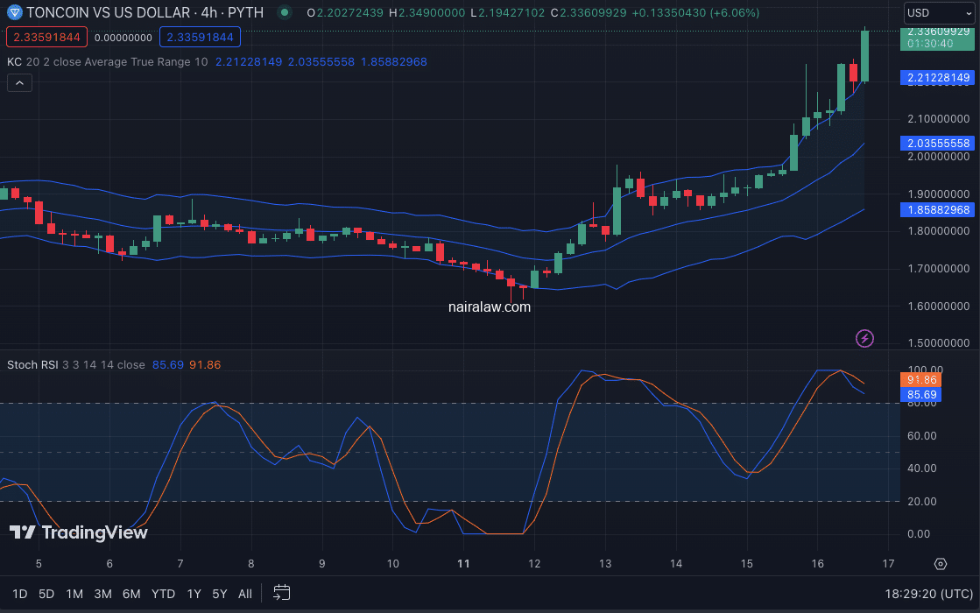Click the red sell price 2.33591844 button
Image resolution: width=980 pixels, height=613 pixels.
click(x=46, y=37)
